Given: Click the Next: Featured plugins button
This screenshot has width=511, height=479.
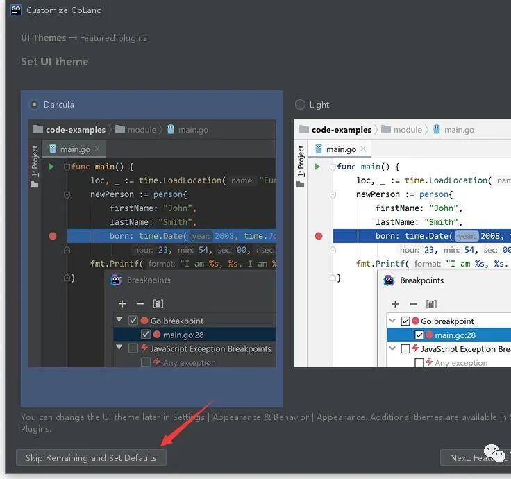Looking at the screenshot, I should (x=476, y=457).
